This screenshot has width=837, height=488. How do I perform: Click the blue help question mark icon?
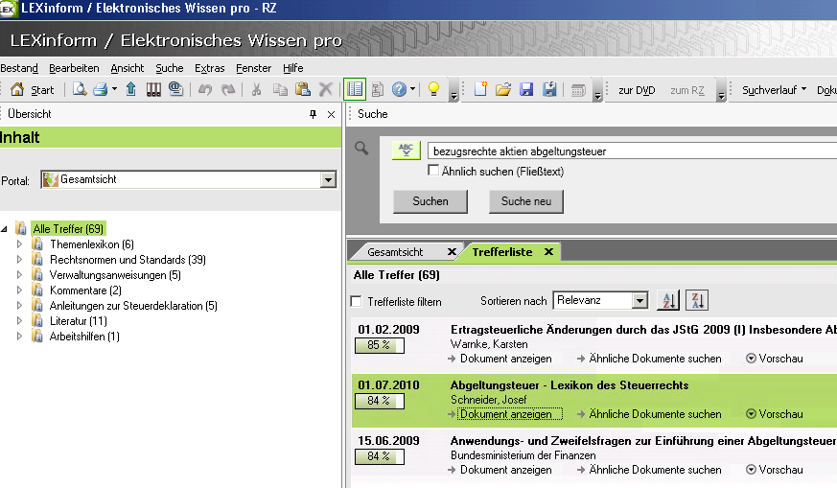click(399, 89)
